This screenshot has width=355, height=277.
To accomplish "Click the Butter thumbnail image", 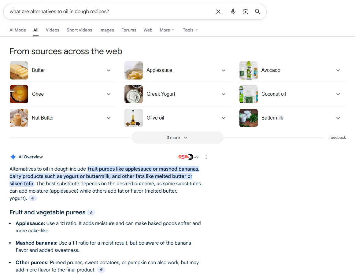I will [x=19, y=70].
